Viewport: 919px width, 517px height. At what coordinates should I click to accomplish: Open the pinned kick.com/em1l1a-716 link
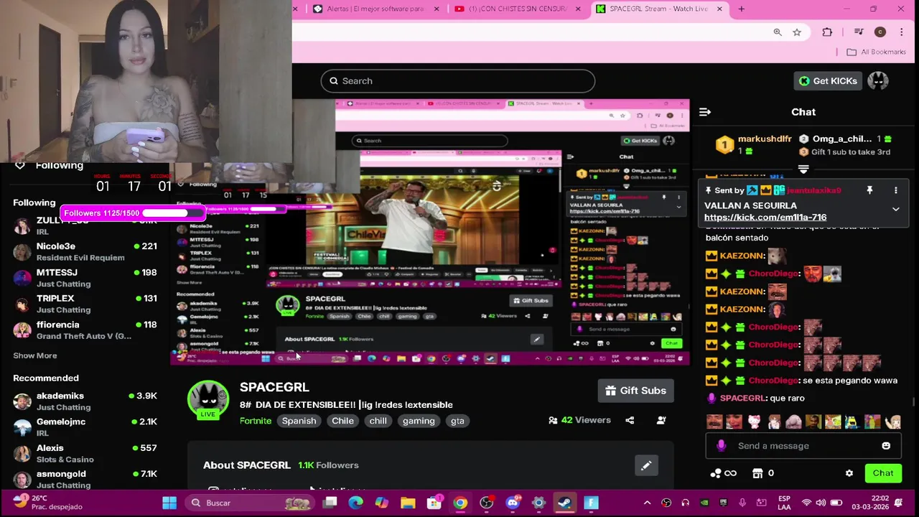765,217
